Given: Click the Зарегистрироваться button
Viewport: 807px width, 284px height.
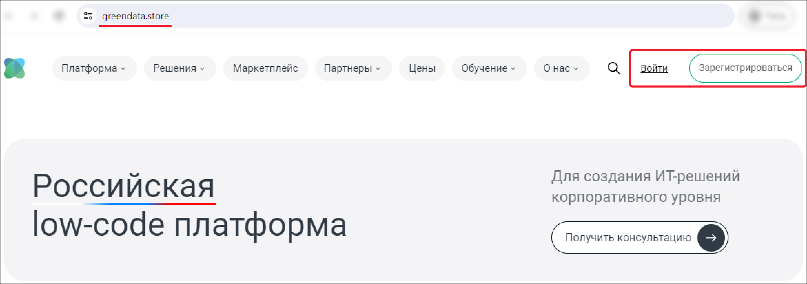Looking at the screenshot, I should [x=745, y=68].
